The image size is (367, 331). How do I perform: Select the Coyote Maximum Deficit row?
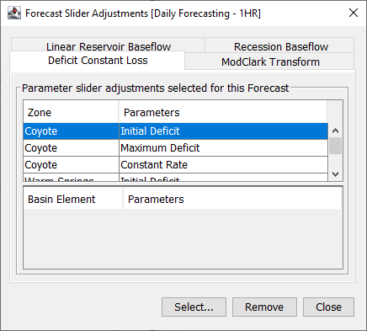coord(176,148)
